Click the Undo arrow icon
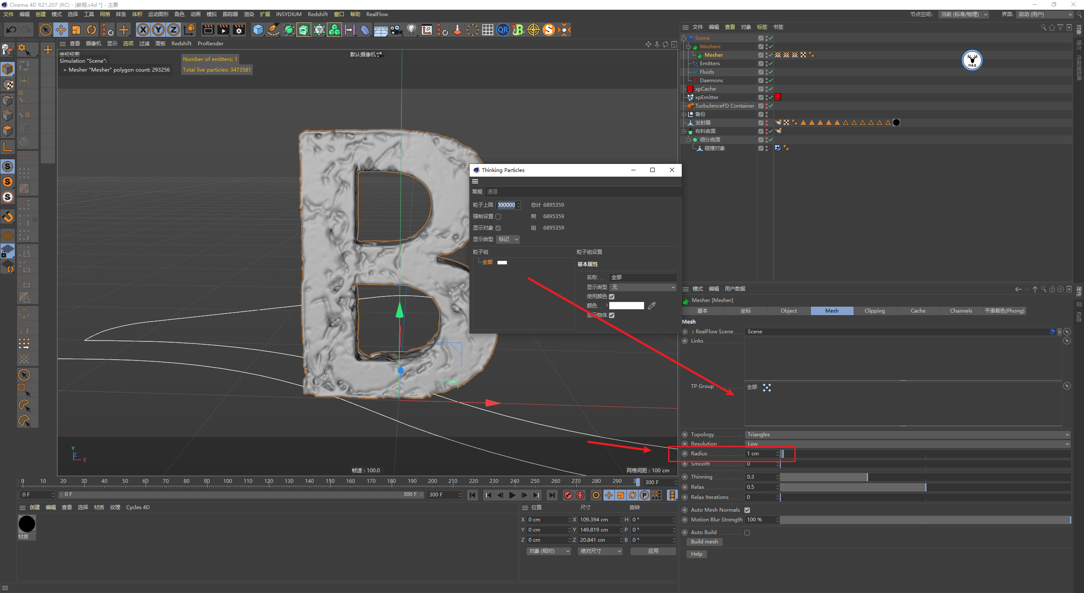1084x593 pixels. coord(11,30)
